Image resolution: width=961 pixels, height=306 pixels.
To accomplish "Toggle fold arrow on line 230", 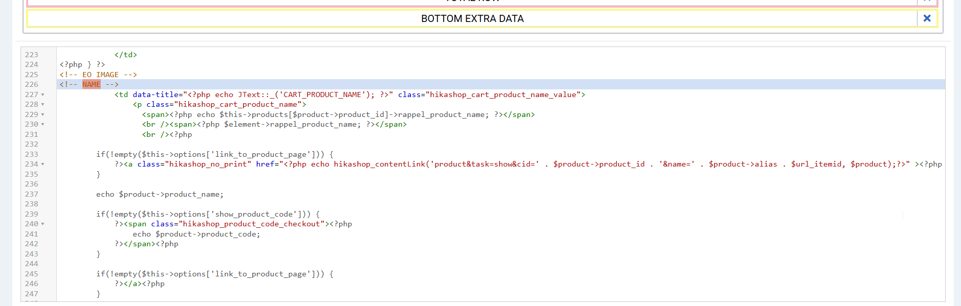I will (43, 125).
